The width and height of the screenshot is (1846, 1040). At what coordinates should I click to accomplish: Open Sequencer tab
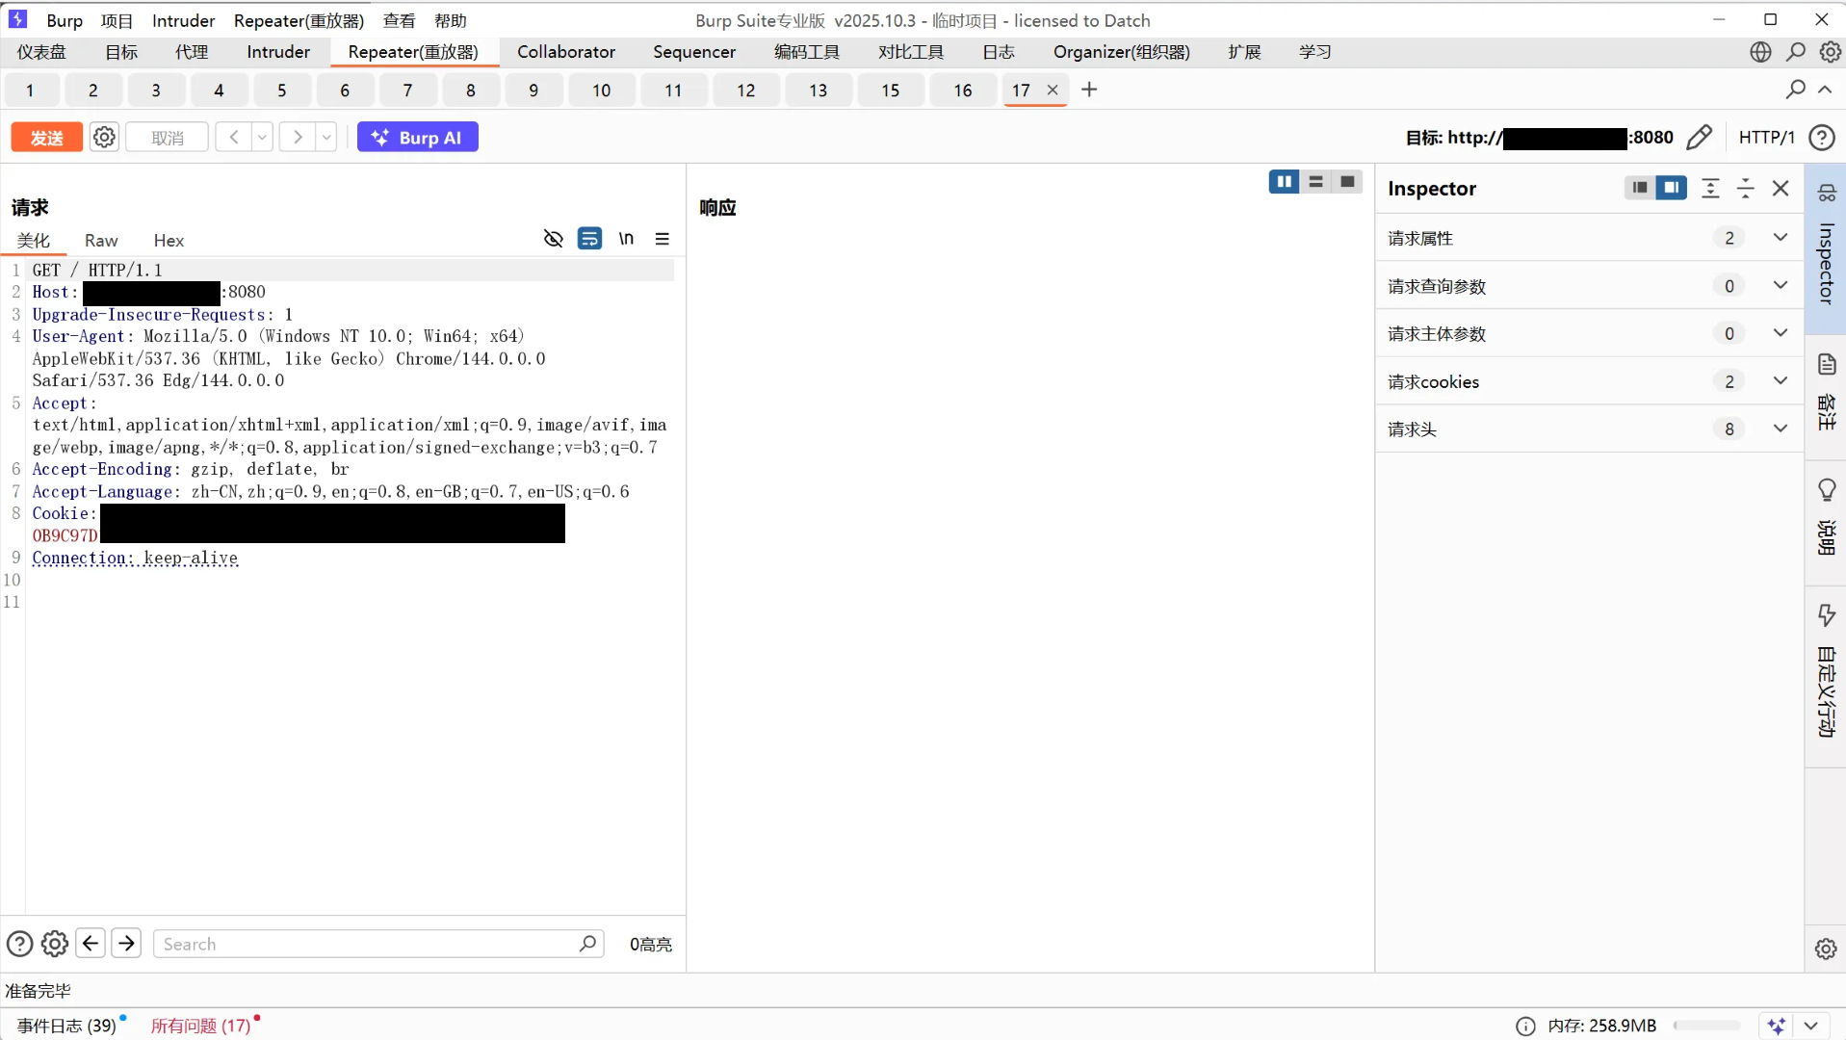[694, 52]
